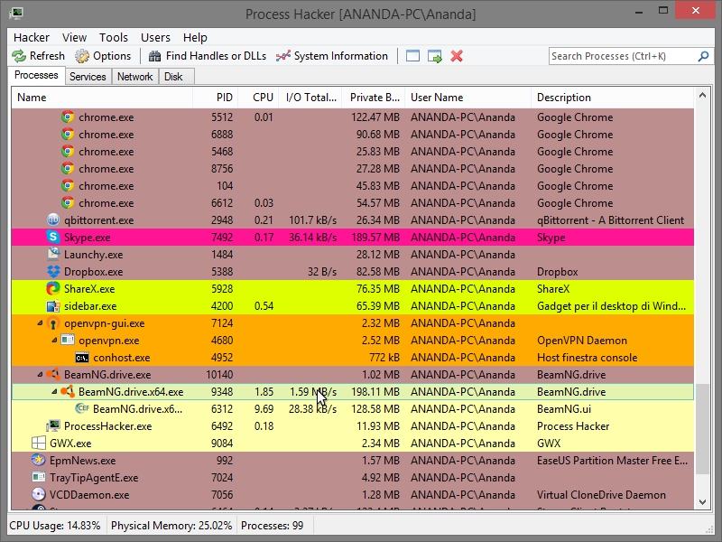Open the View menu

(x=74, y=37)
